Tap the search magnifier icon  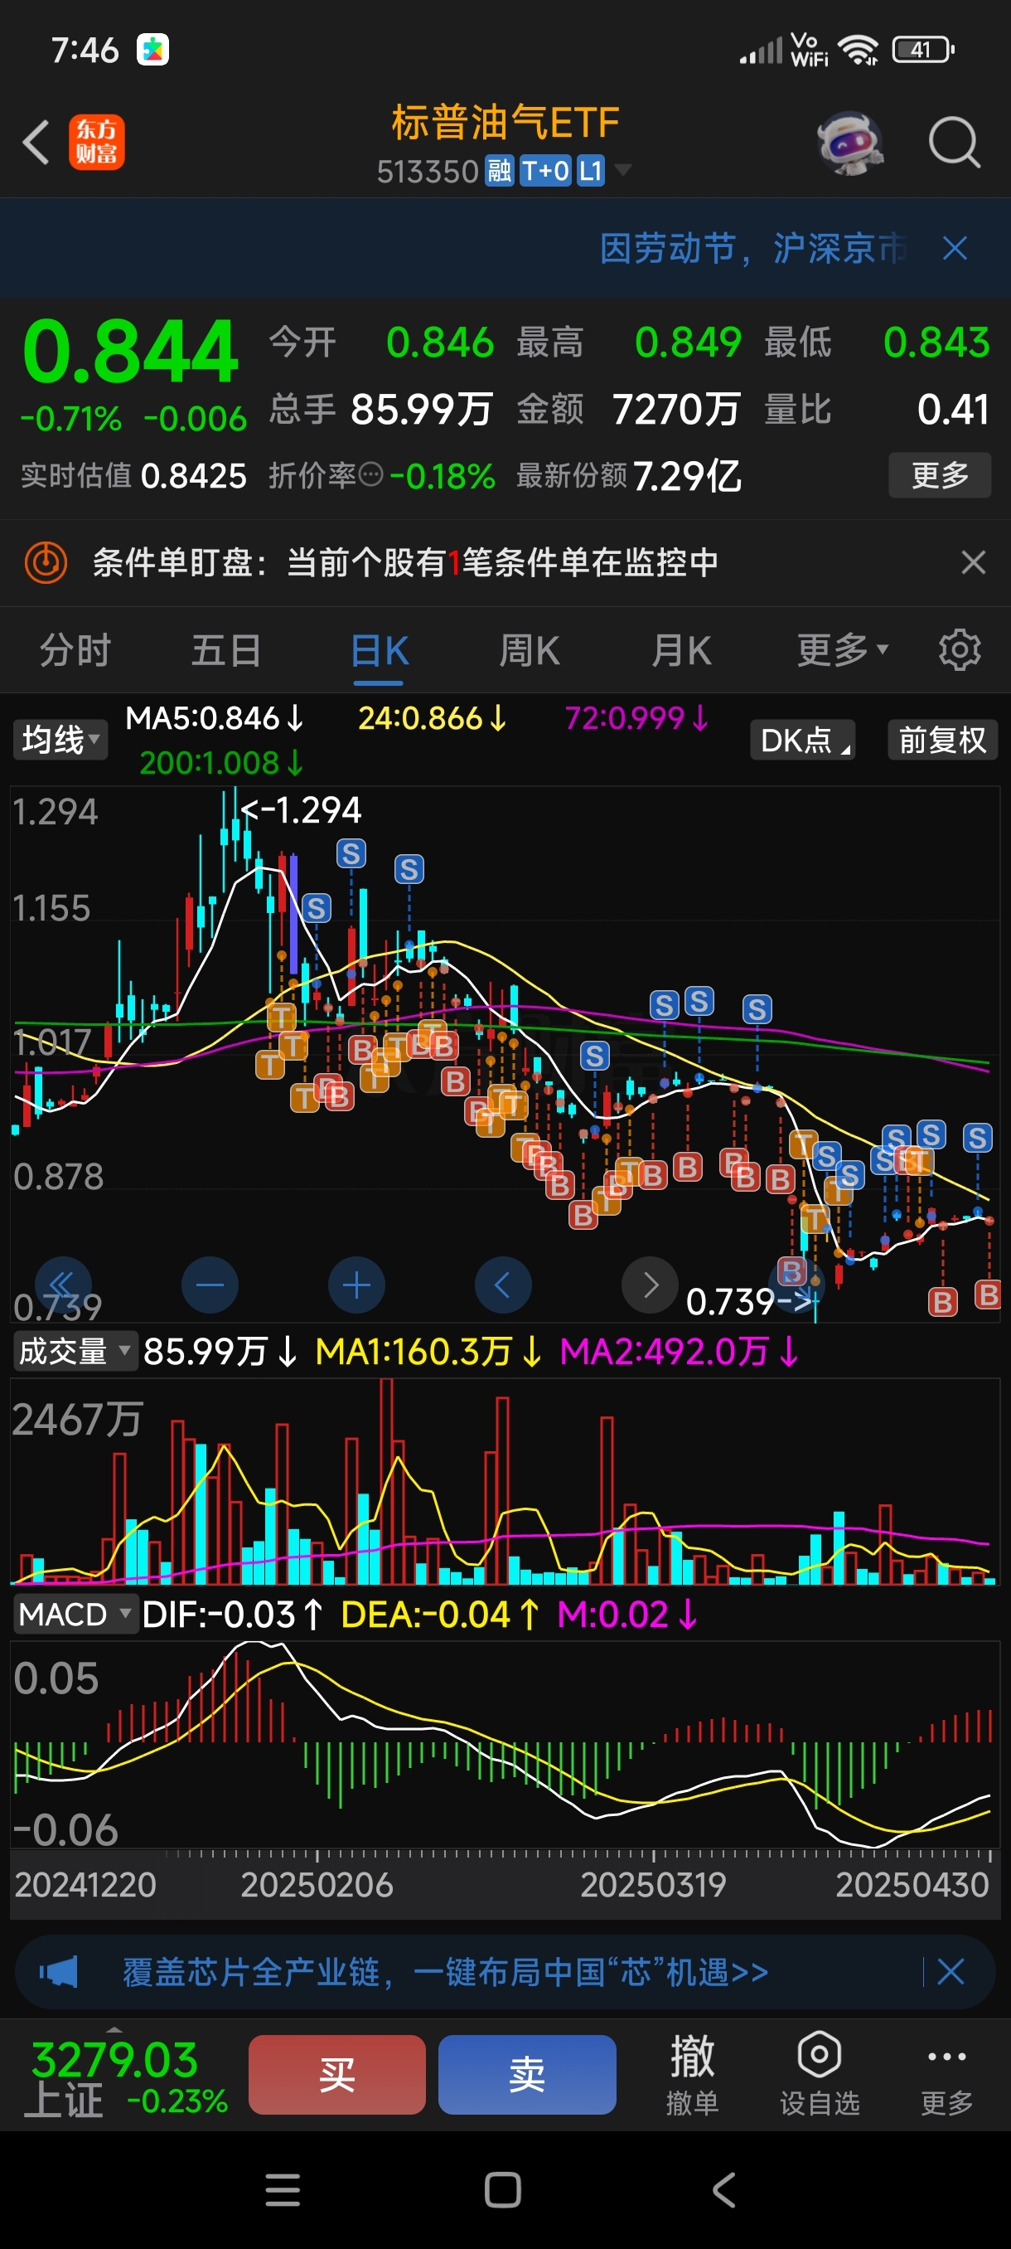(x=955, y=143)
